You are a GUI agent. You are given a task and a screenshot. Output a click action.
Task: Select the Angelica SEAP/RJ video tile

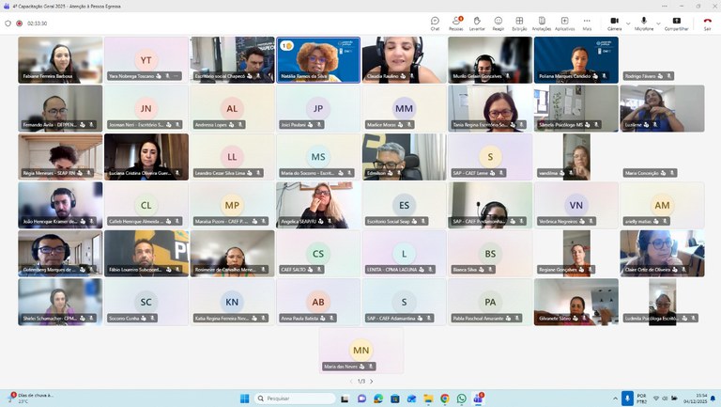pyautogui.click(x=318, y=205)
